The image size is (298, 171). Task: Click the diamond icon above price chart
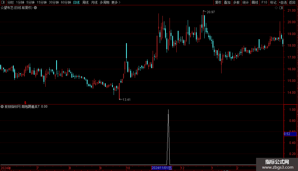[x=276, y=8]
